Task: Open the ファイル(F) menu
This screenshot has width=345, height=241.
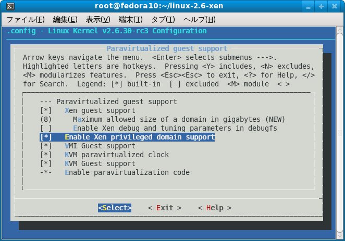Action: (26, 20)
